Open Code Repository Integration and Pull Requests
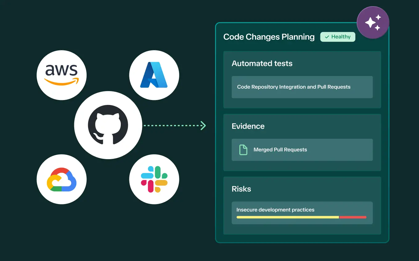This screenshot has height=261, width=419. 302,87
